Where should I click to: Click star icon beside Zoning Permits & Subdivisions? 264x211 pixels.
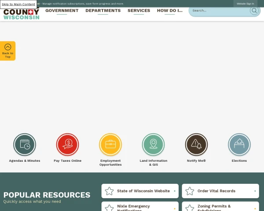[x=190, y=208]
